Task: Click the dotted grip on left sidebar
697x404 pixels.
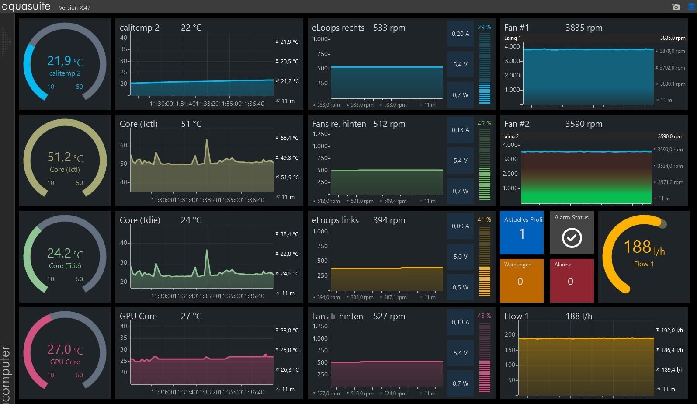Action: click(x=5, y=42)
